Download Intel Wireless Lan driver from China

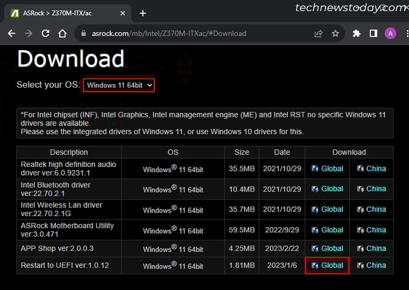click(x=372, y=209)
